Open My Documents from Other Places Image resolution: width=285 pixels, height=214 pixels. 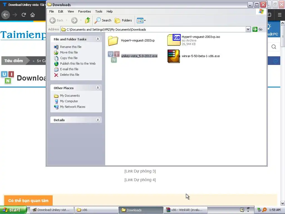coord(70,96)
